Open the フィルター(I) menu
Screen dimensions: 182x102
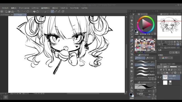pyautogui.click(x=64, y=8)
